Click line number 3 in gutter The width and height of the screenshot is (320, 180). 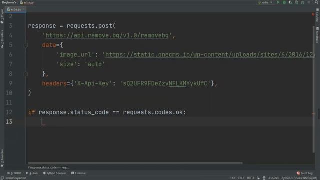(10, 26)
